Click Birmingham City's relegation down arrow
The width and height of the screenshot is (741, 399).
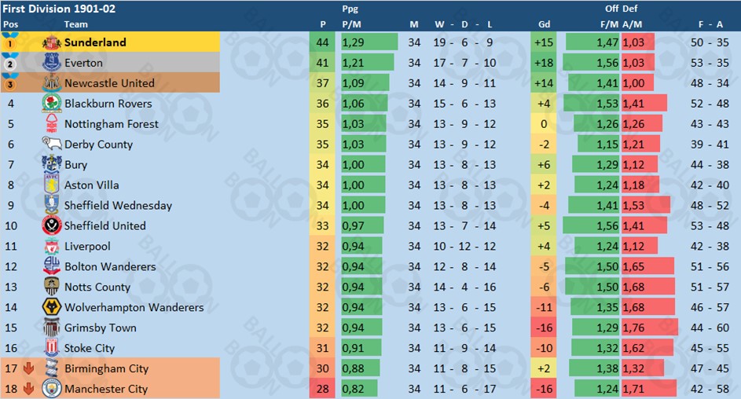click(x=28, y=368)
